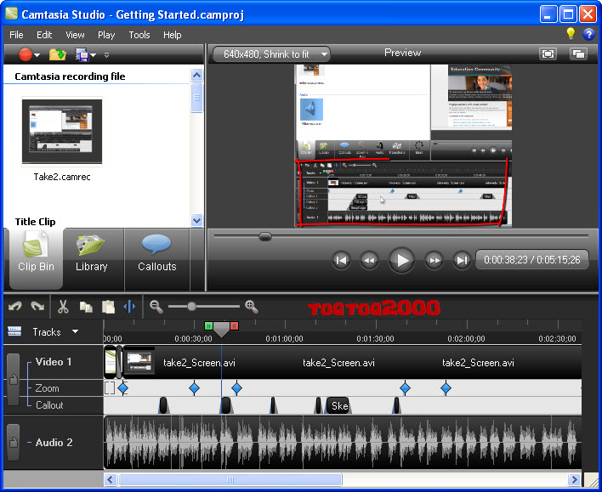
Task: Open the Produce video dropdown arrow
Action: tap(93, 55)
